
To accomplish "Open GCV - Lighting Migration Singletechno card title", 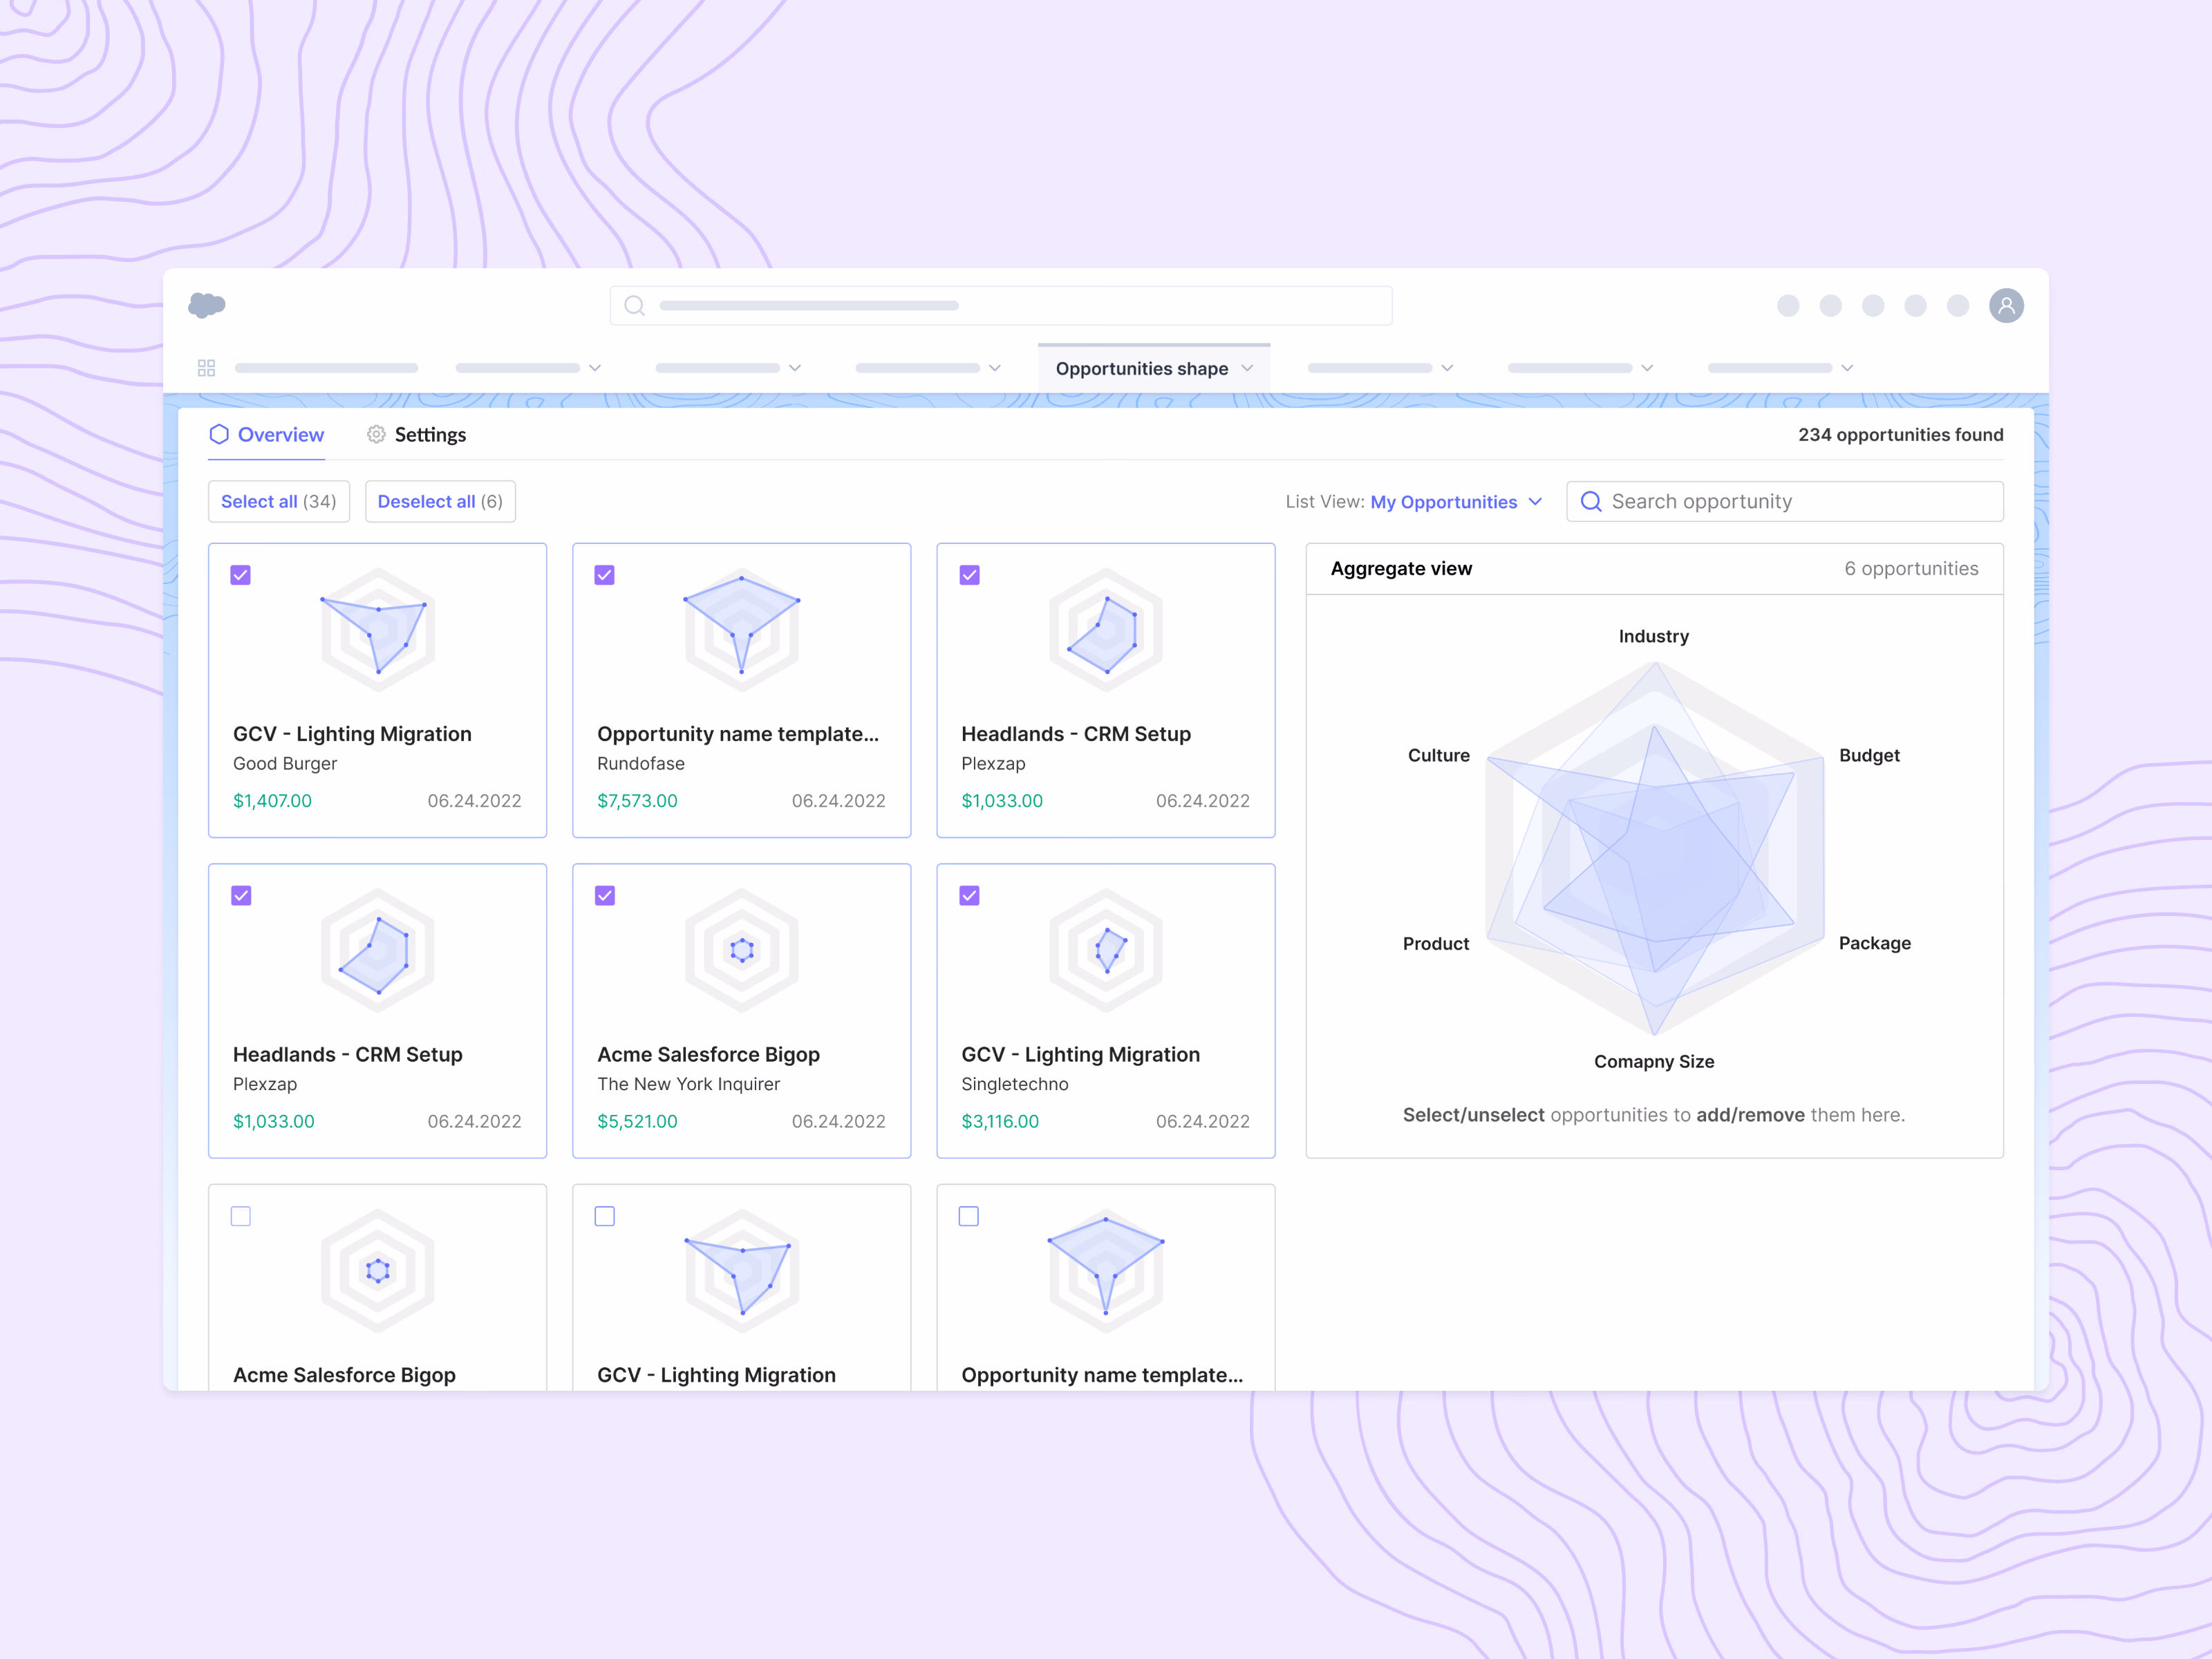I will [1080, 1054].
